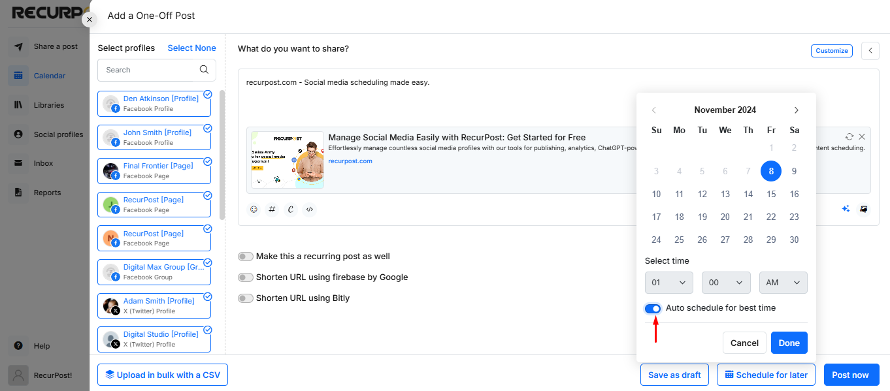Select November 20 in the calendar
Image resolution: width=890 pixels, height=391 pixels.
point(725,217)
